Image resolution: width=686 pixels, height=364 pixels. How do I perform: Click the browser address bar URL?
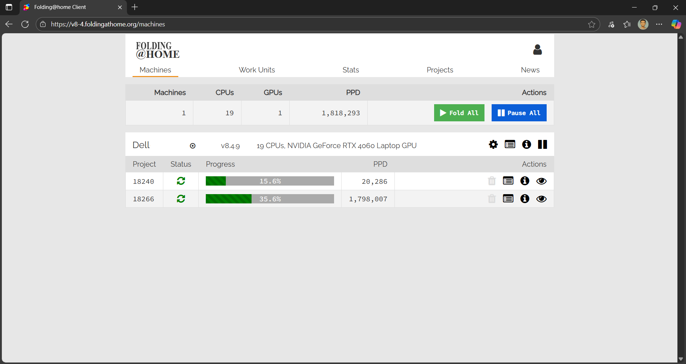point(108,24)
